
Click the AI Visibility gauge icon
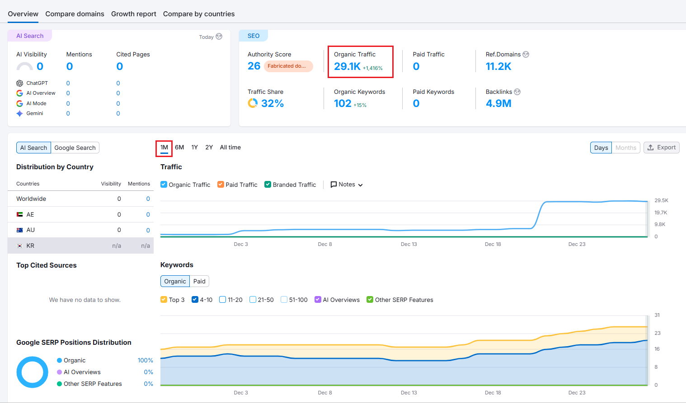click(25, 67)
